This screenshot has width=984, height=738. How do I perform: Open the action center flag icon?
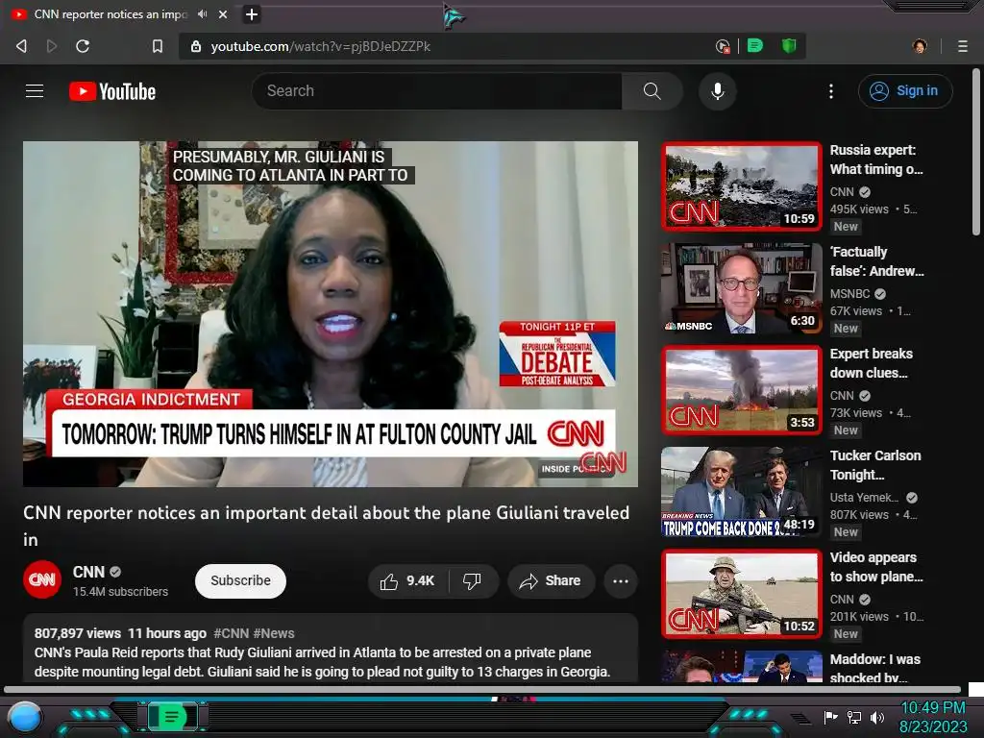coord(830,717)
